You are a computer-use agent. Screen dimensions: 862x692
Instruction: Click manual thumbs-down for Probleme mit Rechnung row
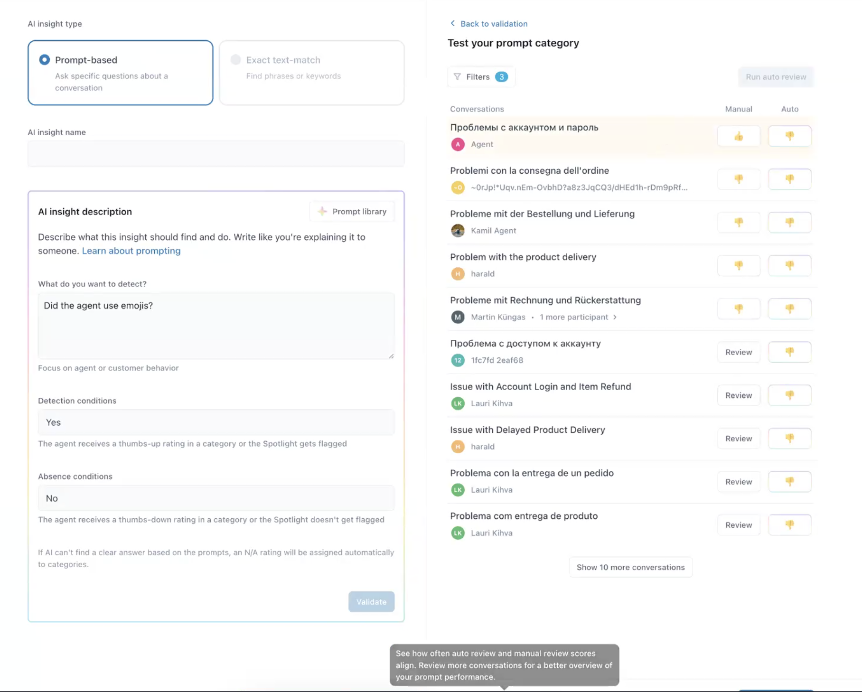[739, 309]
